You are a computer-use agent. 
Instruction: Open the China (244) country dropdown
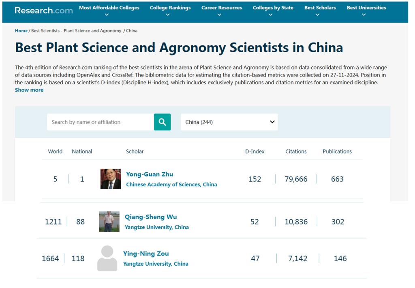pyautogui.click(x=229, y=122)
